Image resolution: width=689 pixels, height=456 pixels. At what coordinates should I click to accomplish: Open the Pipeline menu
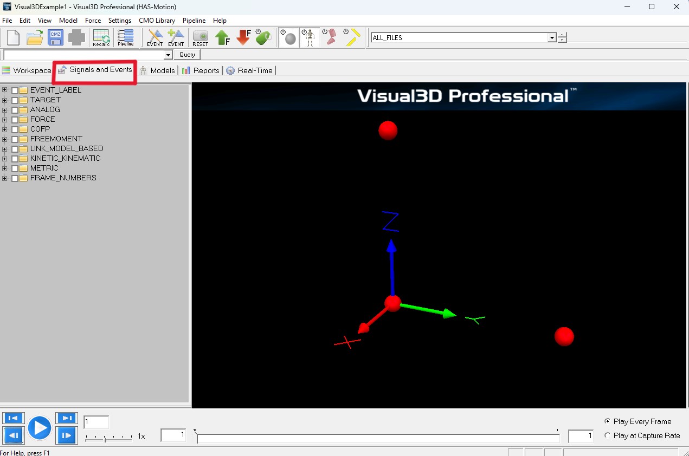(194, 21)
